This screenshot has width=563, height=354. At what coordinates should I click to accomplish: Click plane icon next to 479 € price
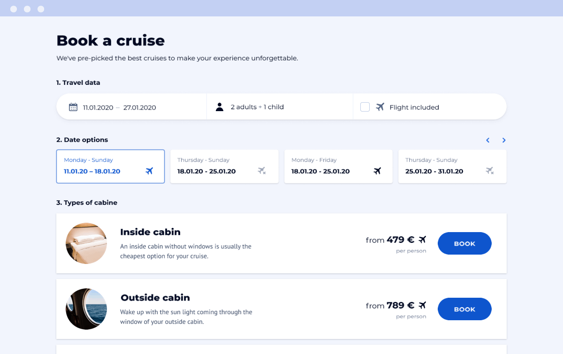coord(422,240)
